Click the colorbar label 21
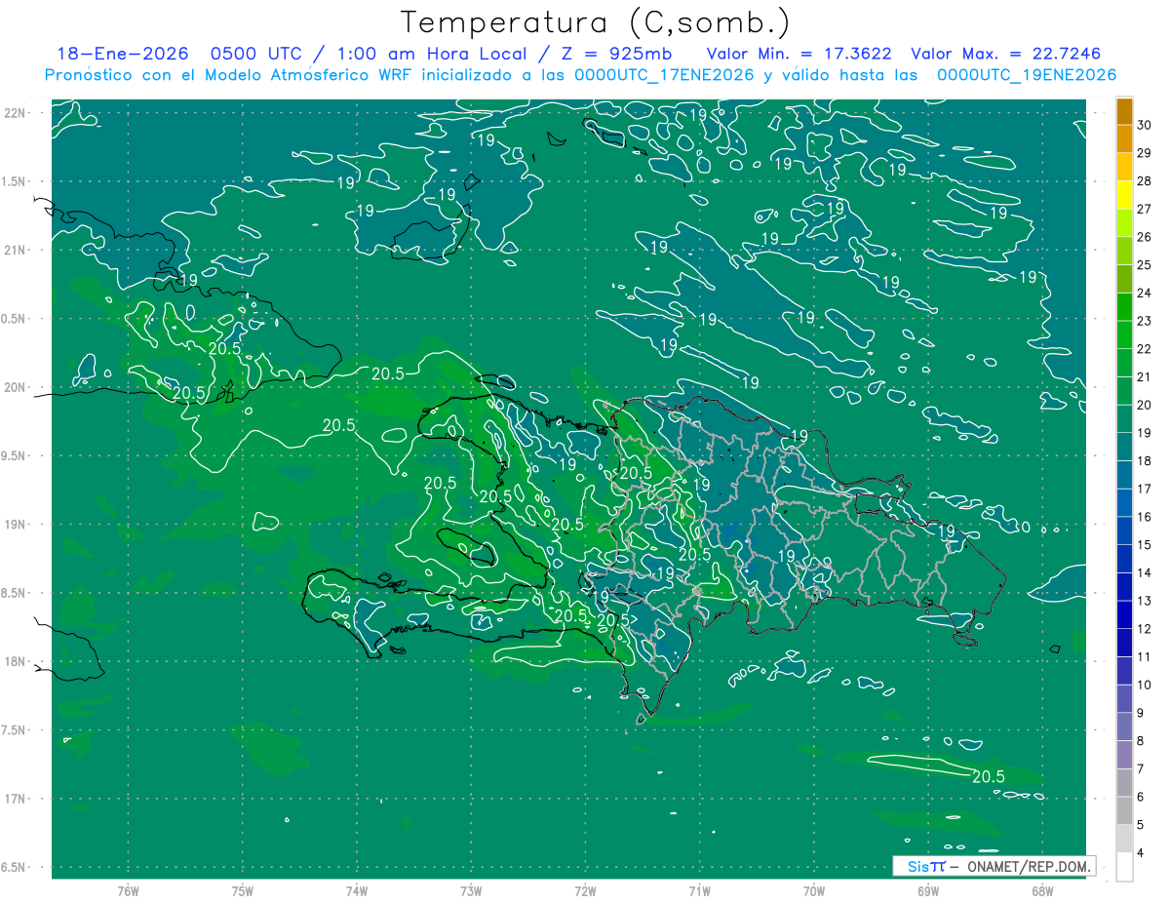The height and width of the screenshot is (904, 1170). coord(1144,377)
